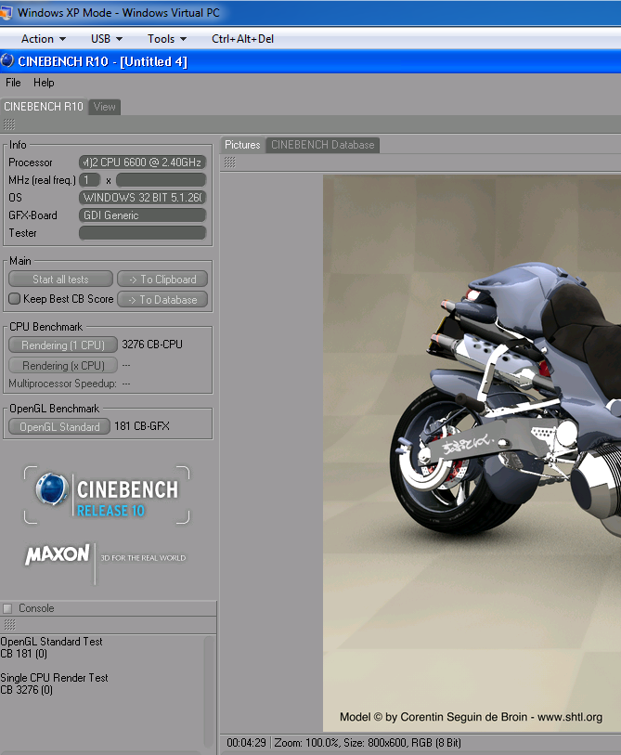The width and height of the screenshot is (621, 755).
Task: Click the 'CB 3276 (0)' console line
Action: tap(27, 690)
